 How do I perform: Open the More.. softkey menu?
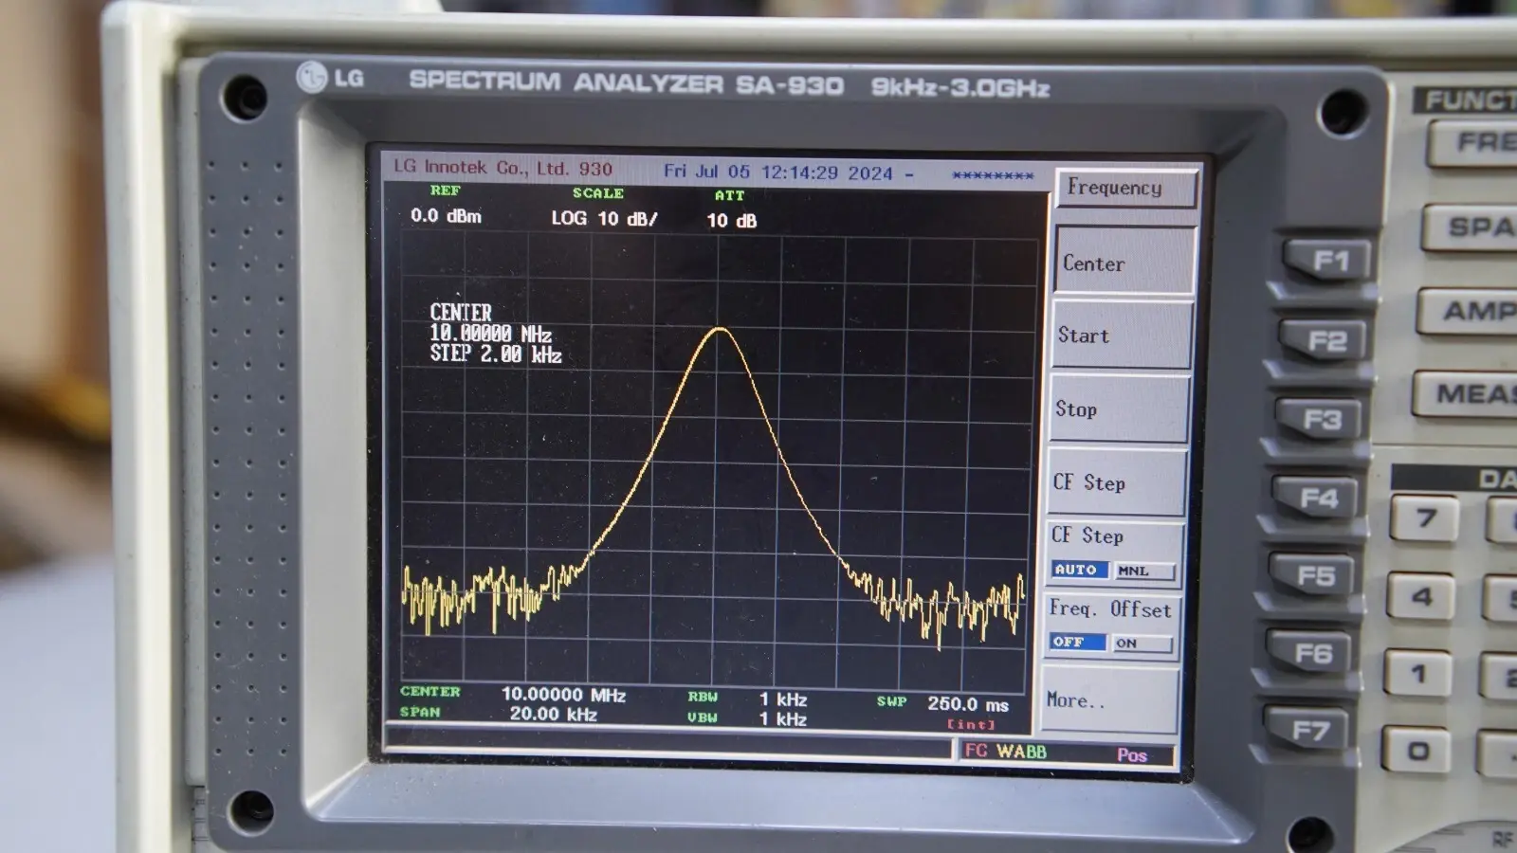pyautogui.click(x=1109, y=699)
